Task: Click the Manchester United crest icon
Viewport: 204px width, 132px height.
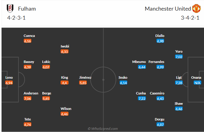Action: (x=197, y=8)
